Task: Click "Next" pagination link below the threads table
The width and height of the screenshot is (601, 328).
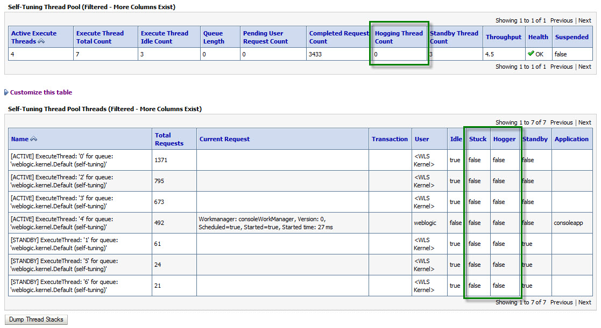Action: 585,302
